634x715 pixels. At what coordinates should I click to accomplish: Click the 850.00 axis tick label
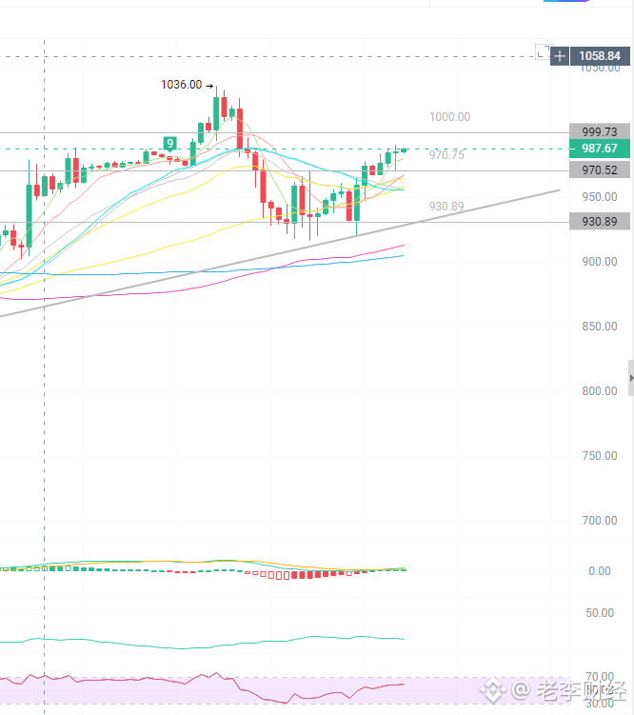[600, 327]
